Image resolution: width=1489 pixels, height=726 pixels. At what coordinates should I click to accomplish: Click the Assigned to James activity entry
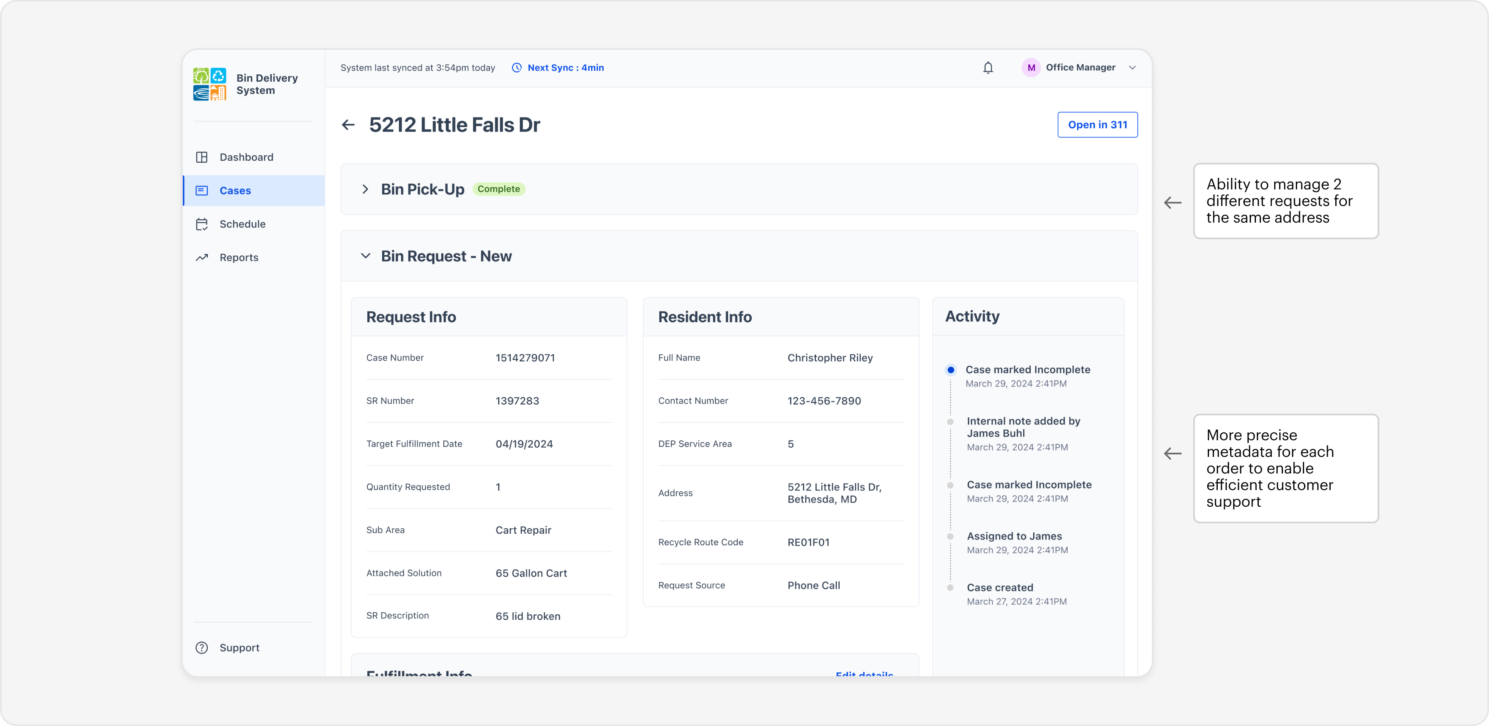click(1017, 543)
